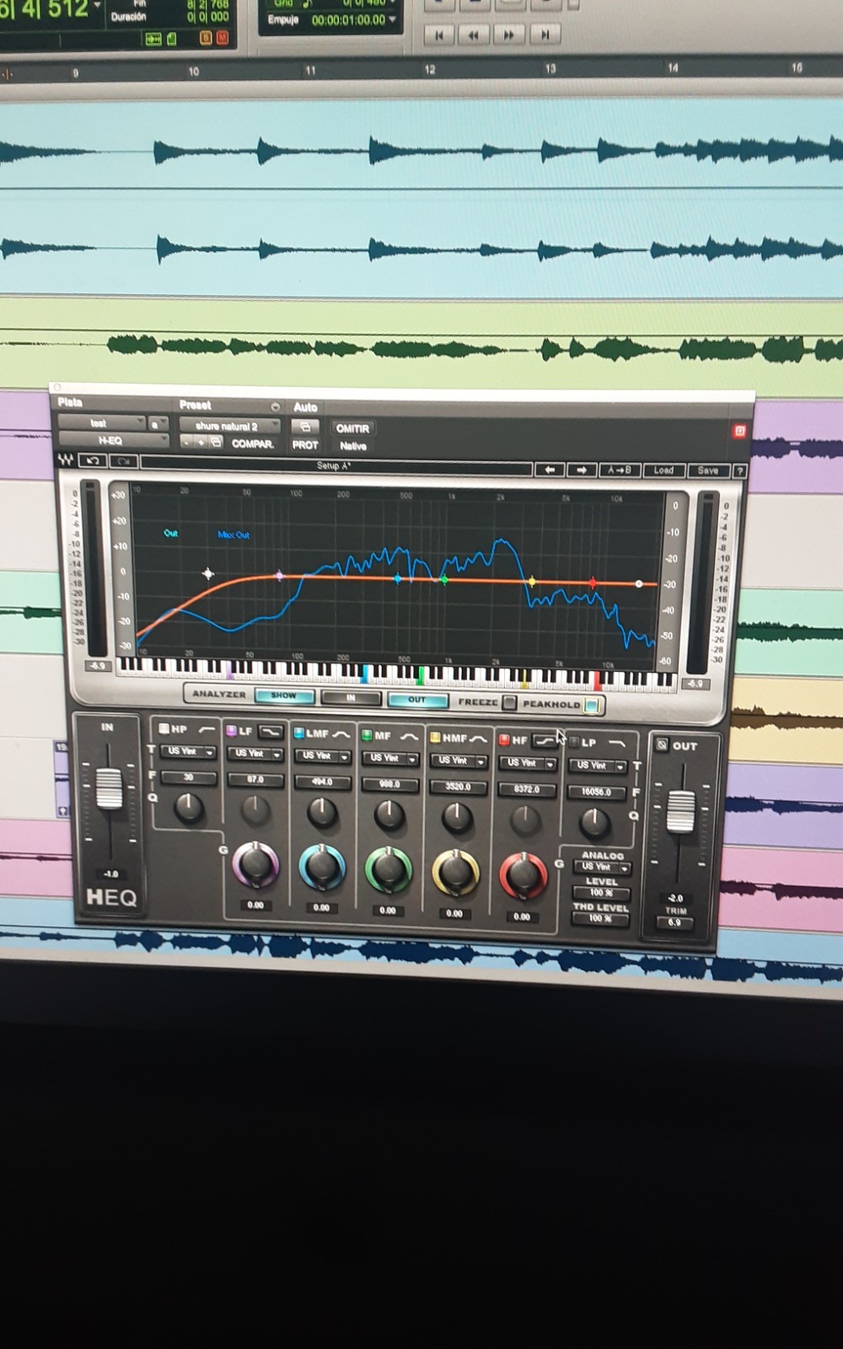Click the red HF gain knob

pos(523,874)
